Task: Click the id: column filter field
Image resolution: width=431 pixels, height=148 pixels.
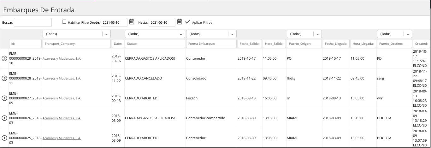Action: coord(25,44)
